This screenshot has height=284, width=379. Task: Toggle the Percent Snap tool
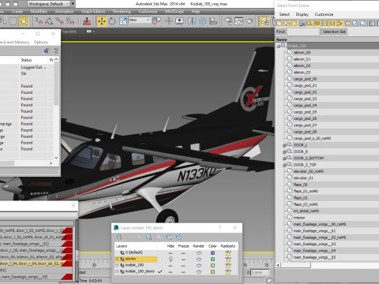(x=59, y=21)
